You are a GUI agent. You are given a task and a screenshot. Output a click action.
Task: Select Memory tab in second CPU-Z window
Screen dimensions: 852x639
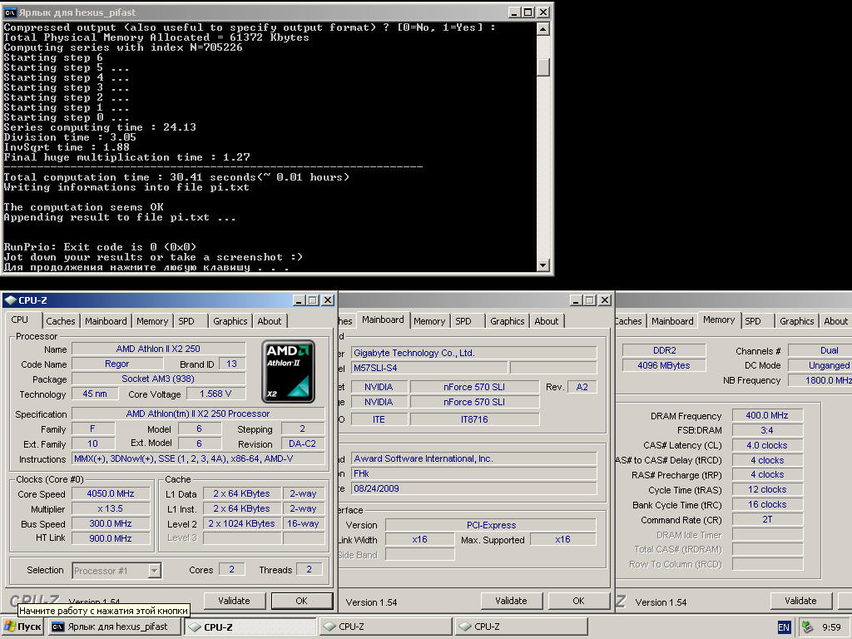429,321
